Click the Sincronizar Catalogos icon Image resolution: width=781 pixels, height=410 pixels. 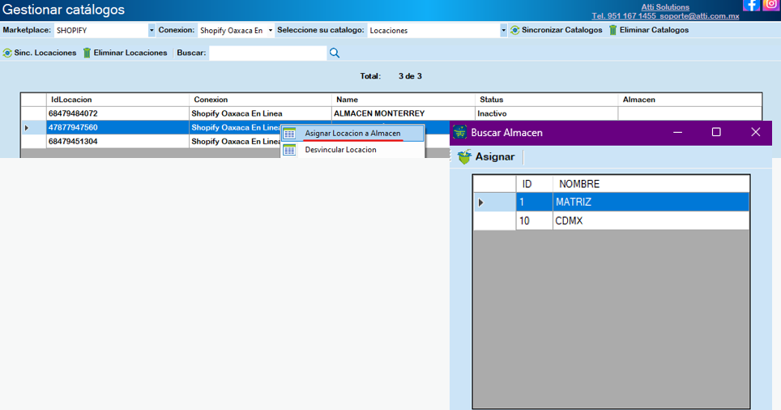point(514,30)
